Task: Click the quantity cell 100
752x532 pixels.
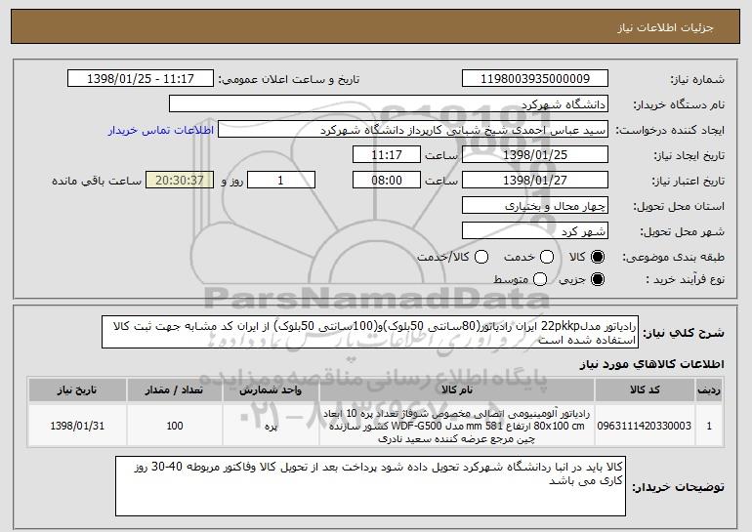Action: point(175,426)
